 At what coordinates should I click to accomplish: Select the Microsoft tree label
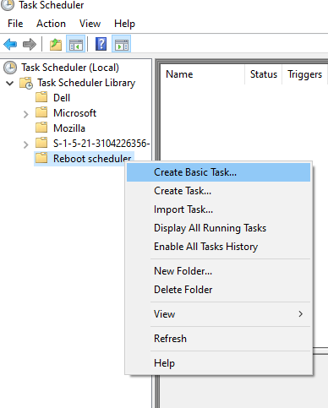(74, 113)
